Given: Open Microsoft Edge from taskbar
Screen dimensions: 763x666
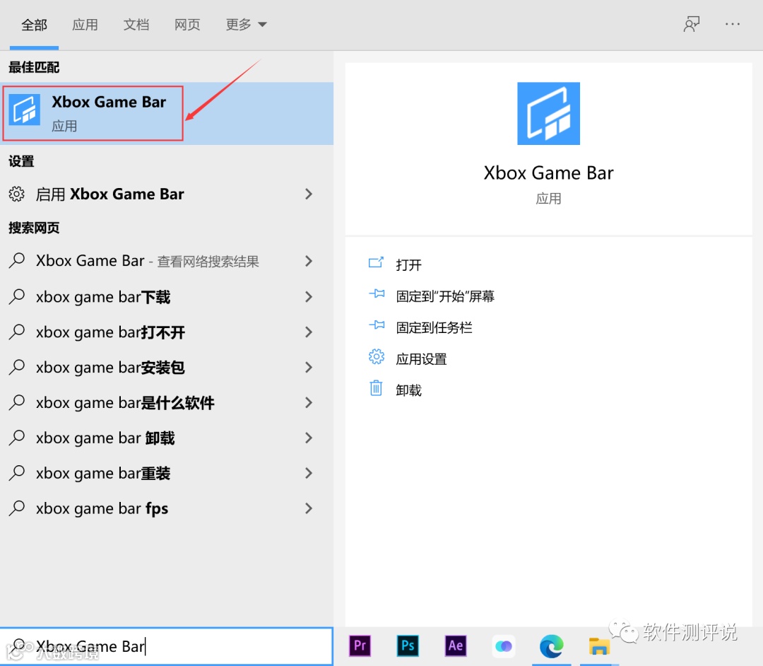Looking at the screenshot, I should 551,646.
